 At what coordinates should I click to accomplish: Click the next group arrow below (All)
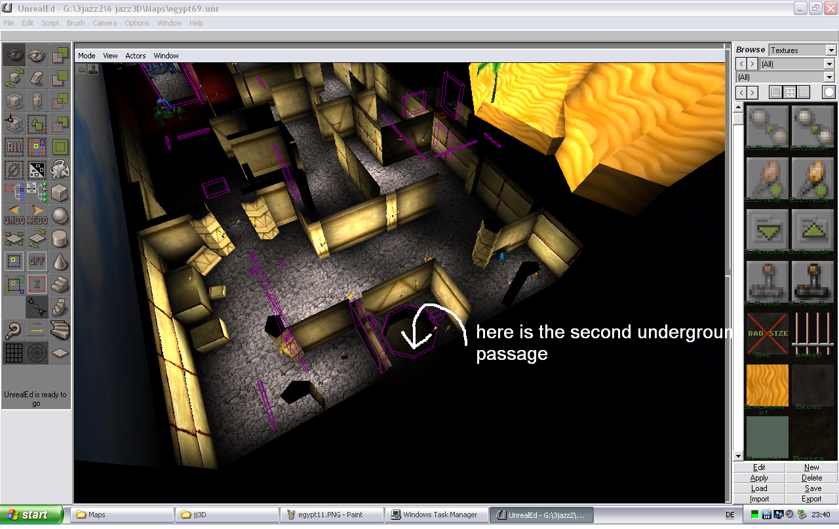[752, 92]
